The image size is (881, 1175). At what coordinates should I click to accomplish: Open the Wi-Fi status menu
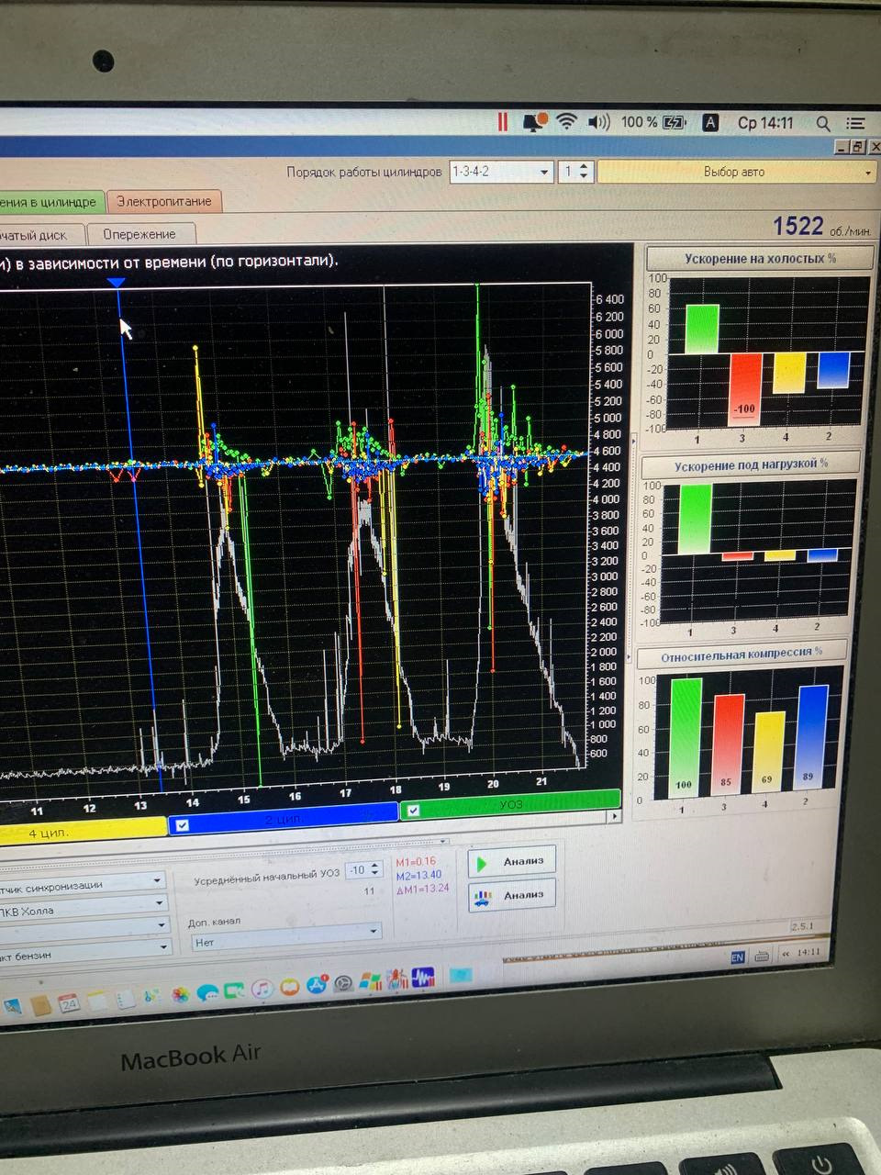pyautogui.click(x=567, y=121)
